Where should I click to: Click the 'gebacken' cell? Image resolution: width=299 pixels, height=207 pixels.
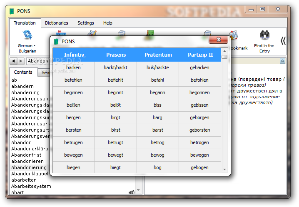tap(199, 67)
